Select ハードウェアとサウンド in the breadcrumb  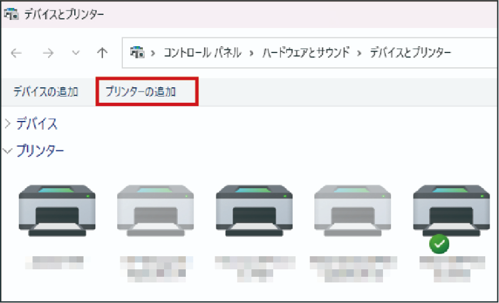pyautogui.click(x=306, y=52)
